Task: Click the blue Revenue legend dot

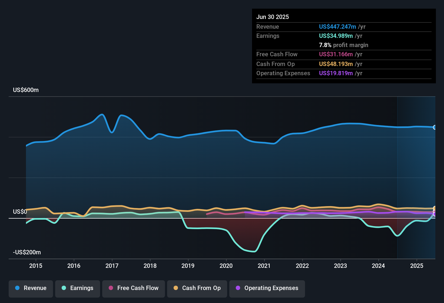Action: [x=17, y=288]
